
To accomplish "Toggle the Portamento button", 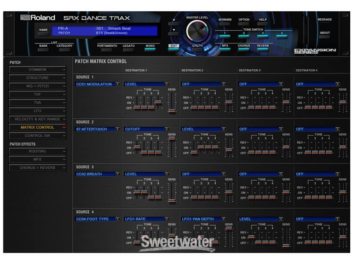I will coord(107,50).
